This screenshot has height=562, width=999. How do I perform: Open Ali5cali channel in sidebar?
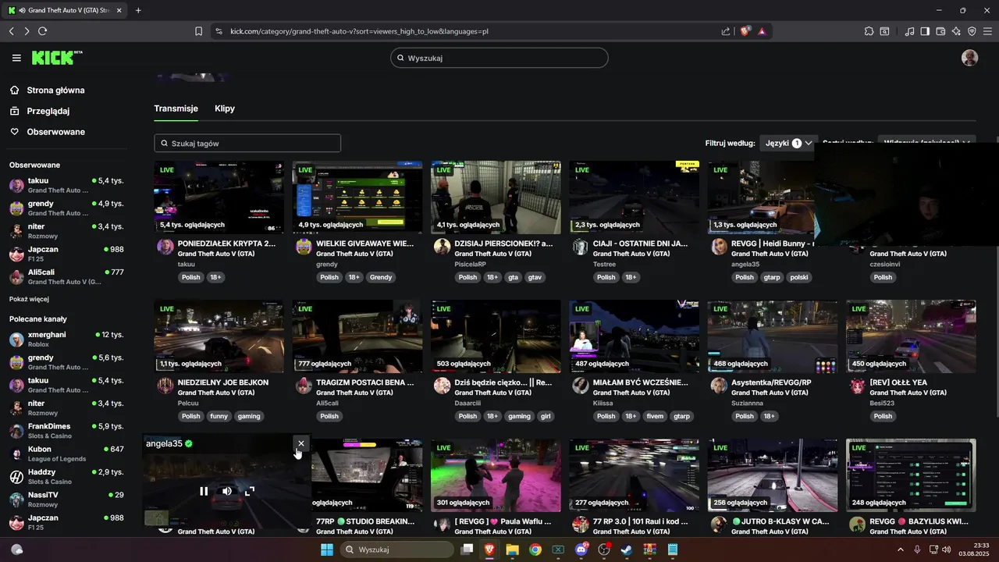tap(66, 276)
